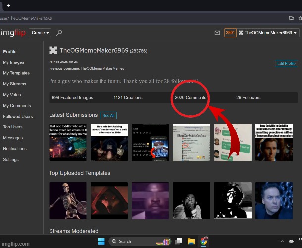Screen dimensions: 302x248
Task: Open a new browser tab with plus button
Action: [8, 6]
